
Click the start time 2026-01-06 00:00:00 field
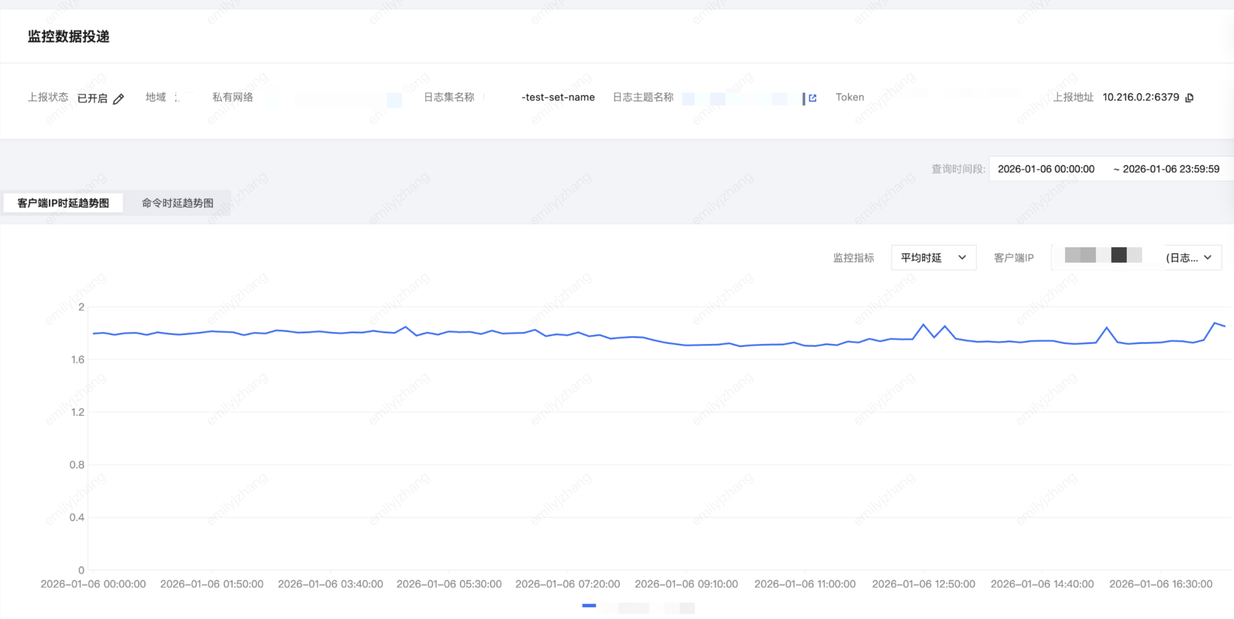click(x=1046, y=169)
